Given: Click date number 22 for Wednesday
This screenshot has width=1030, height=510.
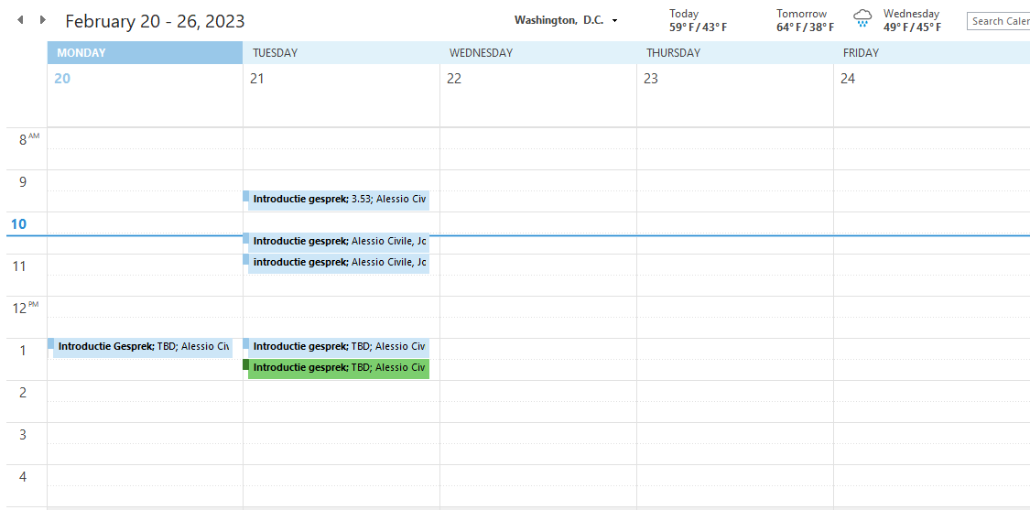Looking at the screenshot, I should tap(454, 79).
